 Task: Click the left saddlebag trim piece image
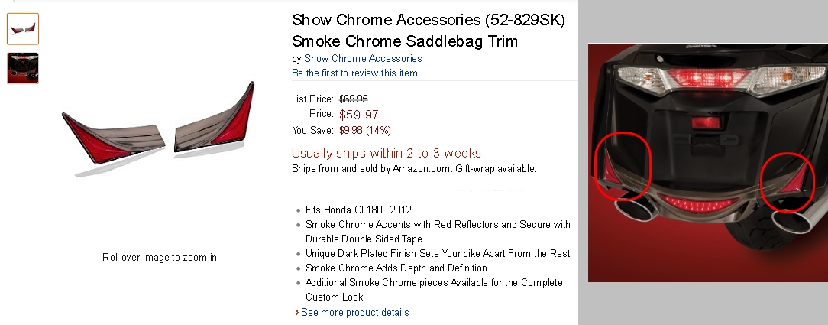113,138
